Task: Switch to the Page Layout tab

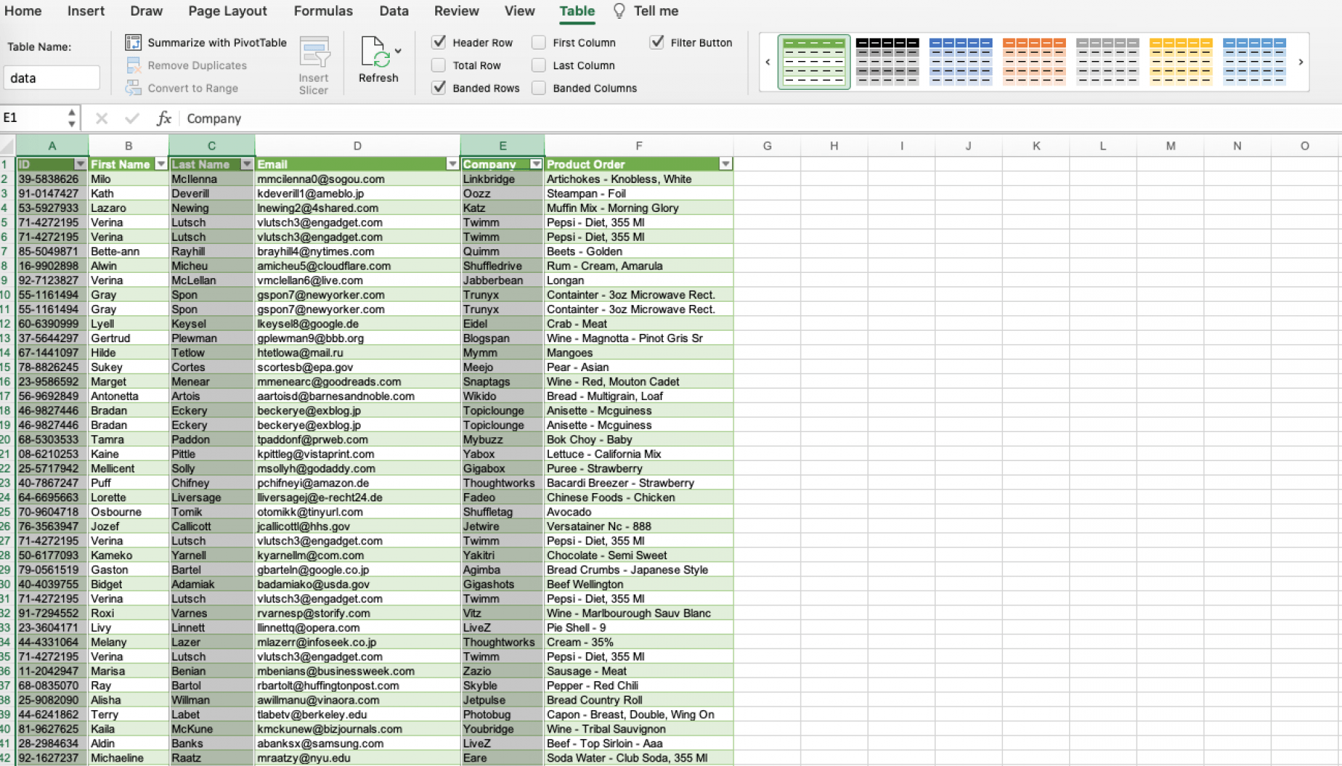Action: point(228,10)
